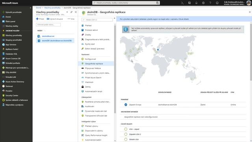Click the Databáze SQL icon
Screen dimensions: 252x142
[4, 54]
